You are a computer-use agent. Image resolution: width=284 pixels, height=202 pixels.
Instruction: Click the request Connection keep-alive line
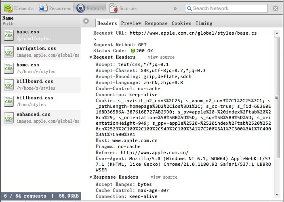coord(126,95)
